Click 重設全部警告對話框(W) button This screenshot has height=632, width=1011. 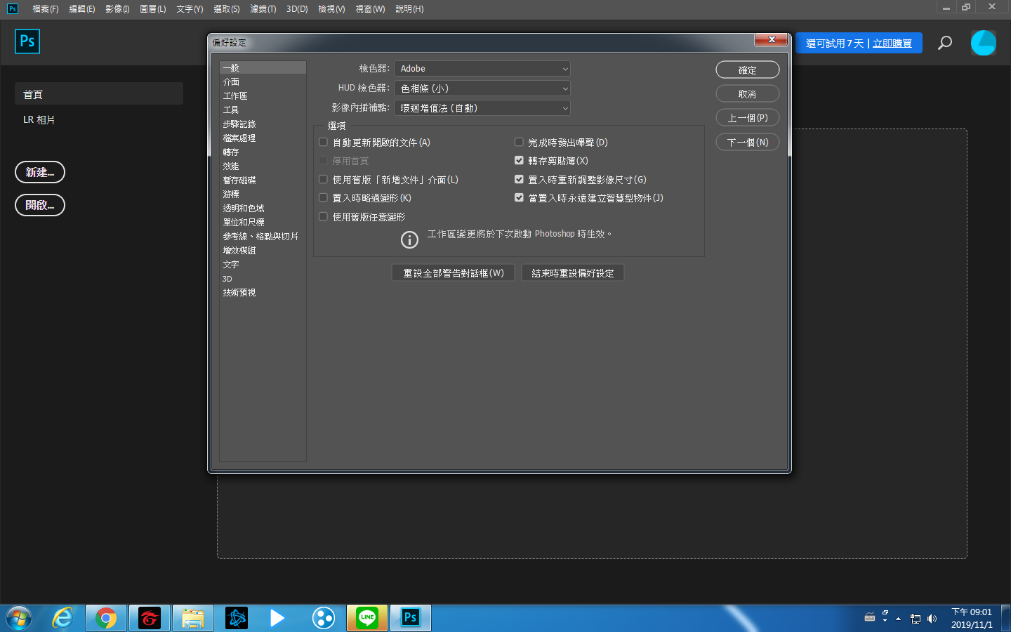click(x=454, y=273)
